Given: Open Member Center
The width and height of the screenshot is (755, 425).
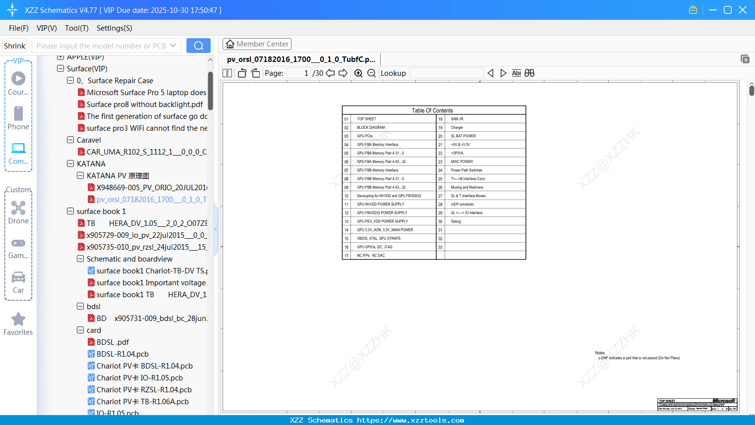Looking at the screenshot, I should tap(257, 44).
